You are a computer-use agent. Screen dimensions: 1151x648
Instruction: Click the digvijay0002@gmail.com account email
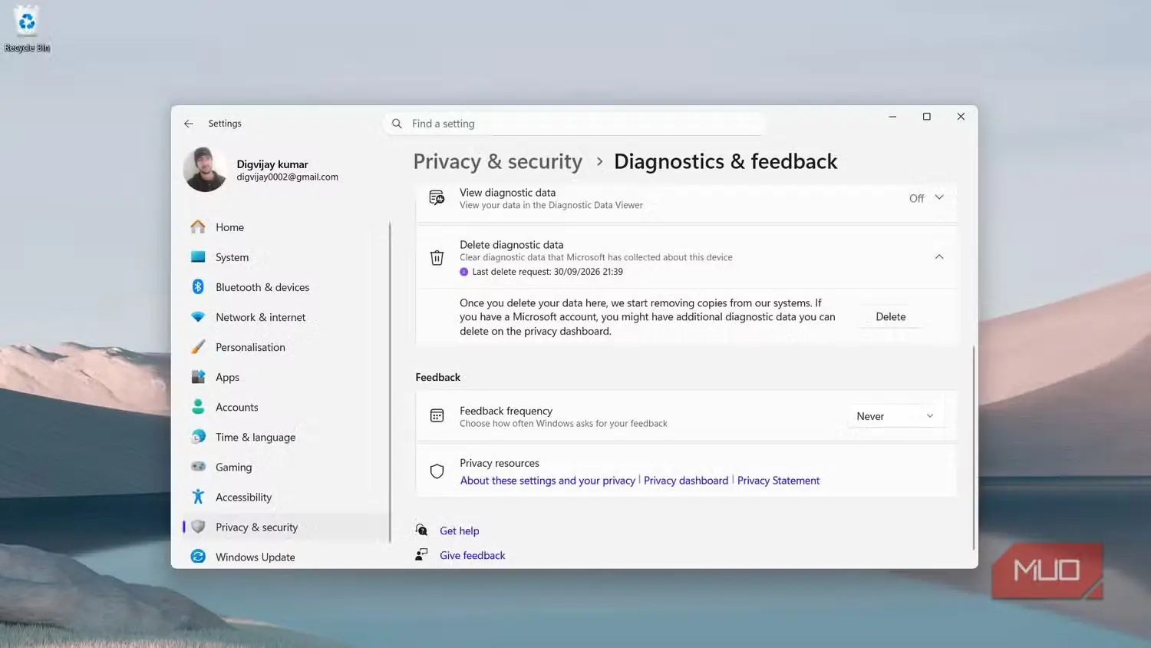(x=288, y=177)
